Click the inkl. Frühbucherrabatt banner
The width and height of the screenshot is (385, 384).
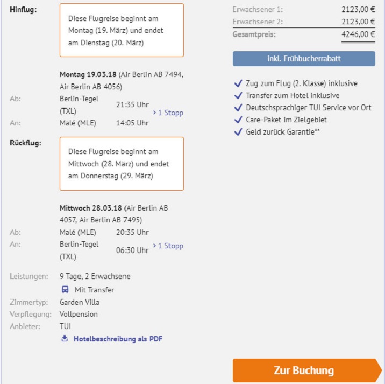pyautogui.click(x=304, y=59)
